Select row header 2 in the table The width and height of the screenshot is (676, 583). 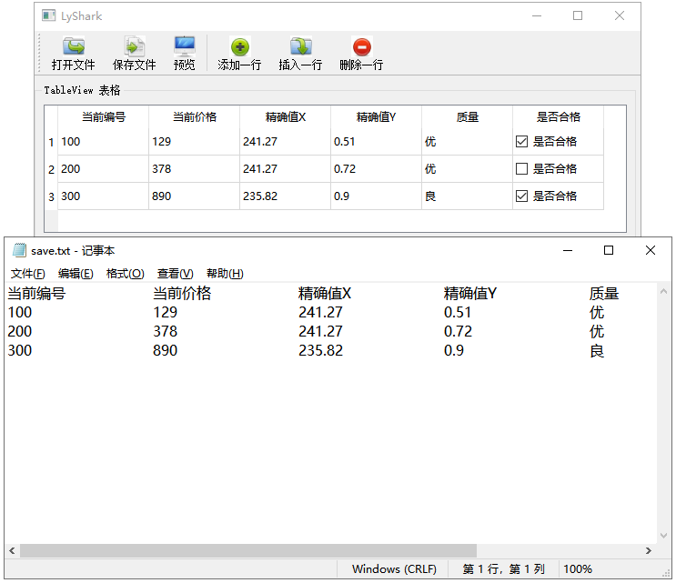[x=51, y=170]
